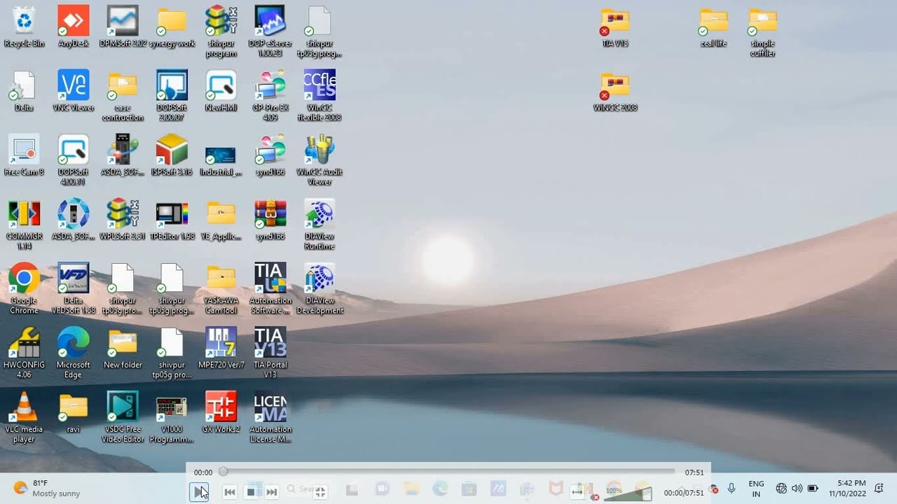897x504 pixels.
Task: Click the Play button in media controls
Action: (x=199, y=492)
